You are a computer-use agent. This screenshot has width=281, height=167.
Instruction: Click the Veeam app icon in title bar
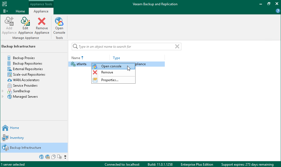pyautogui.click(x=4, y=4)
